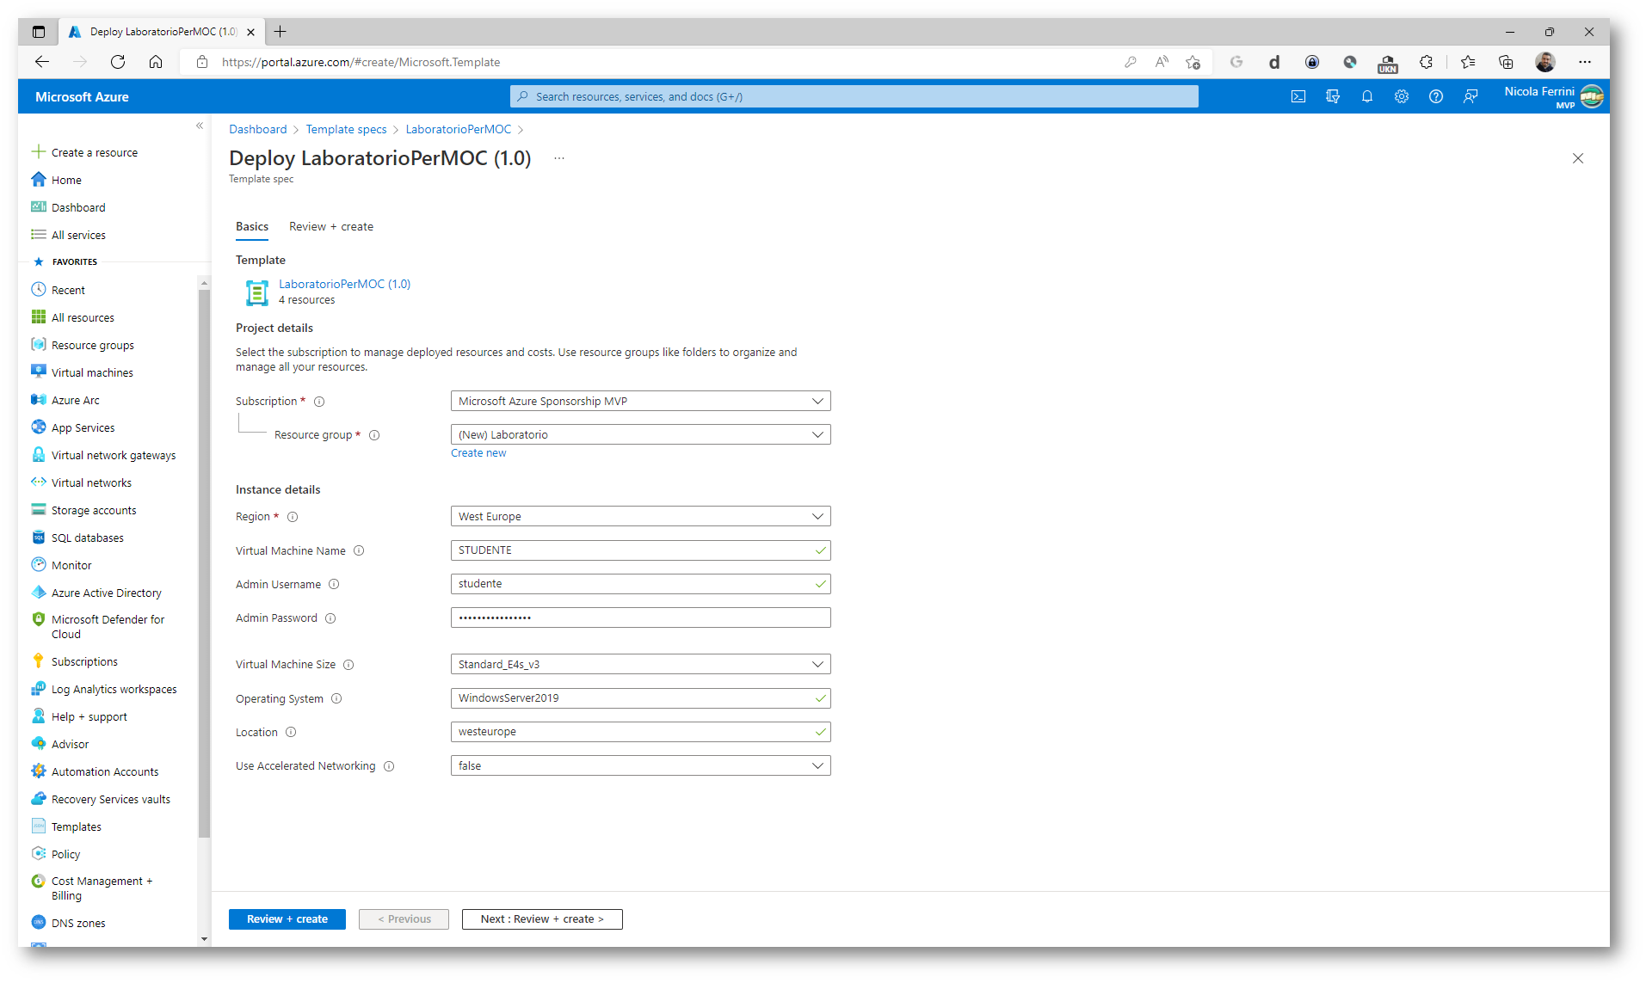Click the Admin Username input field
The image size is (1646, 983).
(633, 584)
